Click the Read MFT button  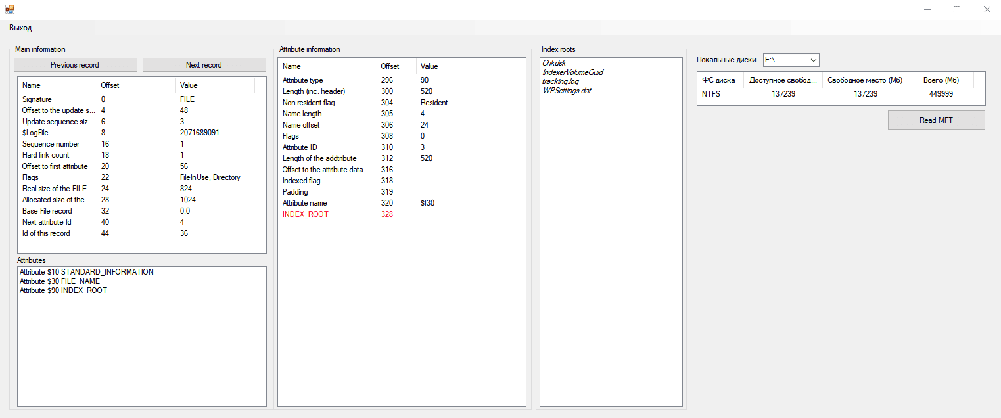(936, 120)
